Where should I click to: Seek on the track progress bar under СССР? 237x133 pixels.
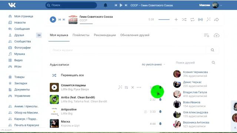coord(86,24)
